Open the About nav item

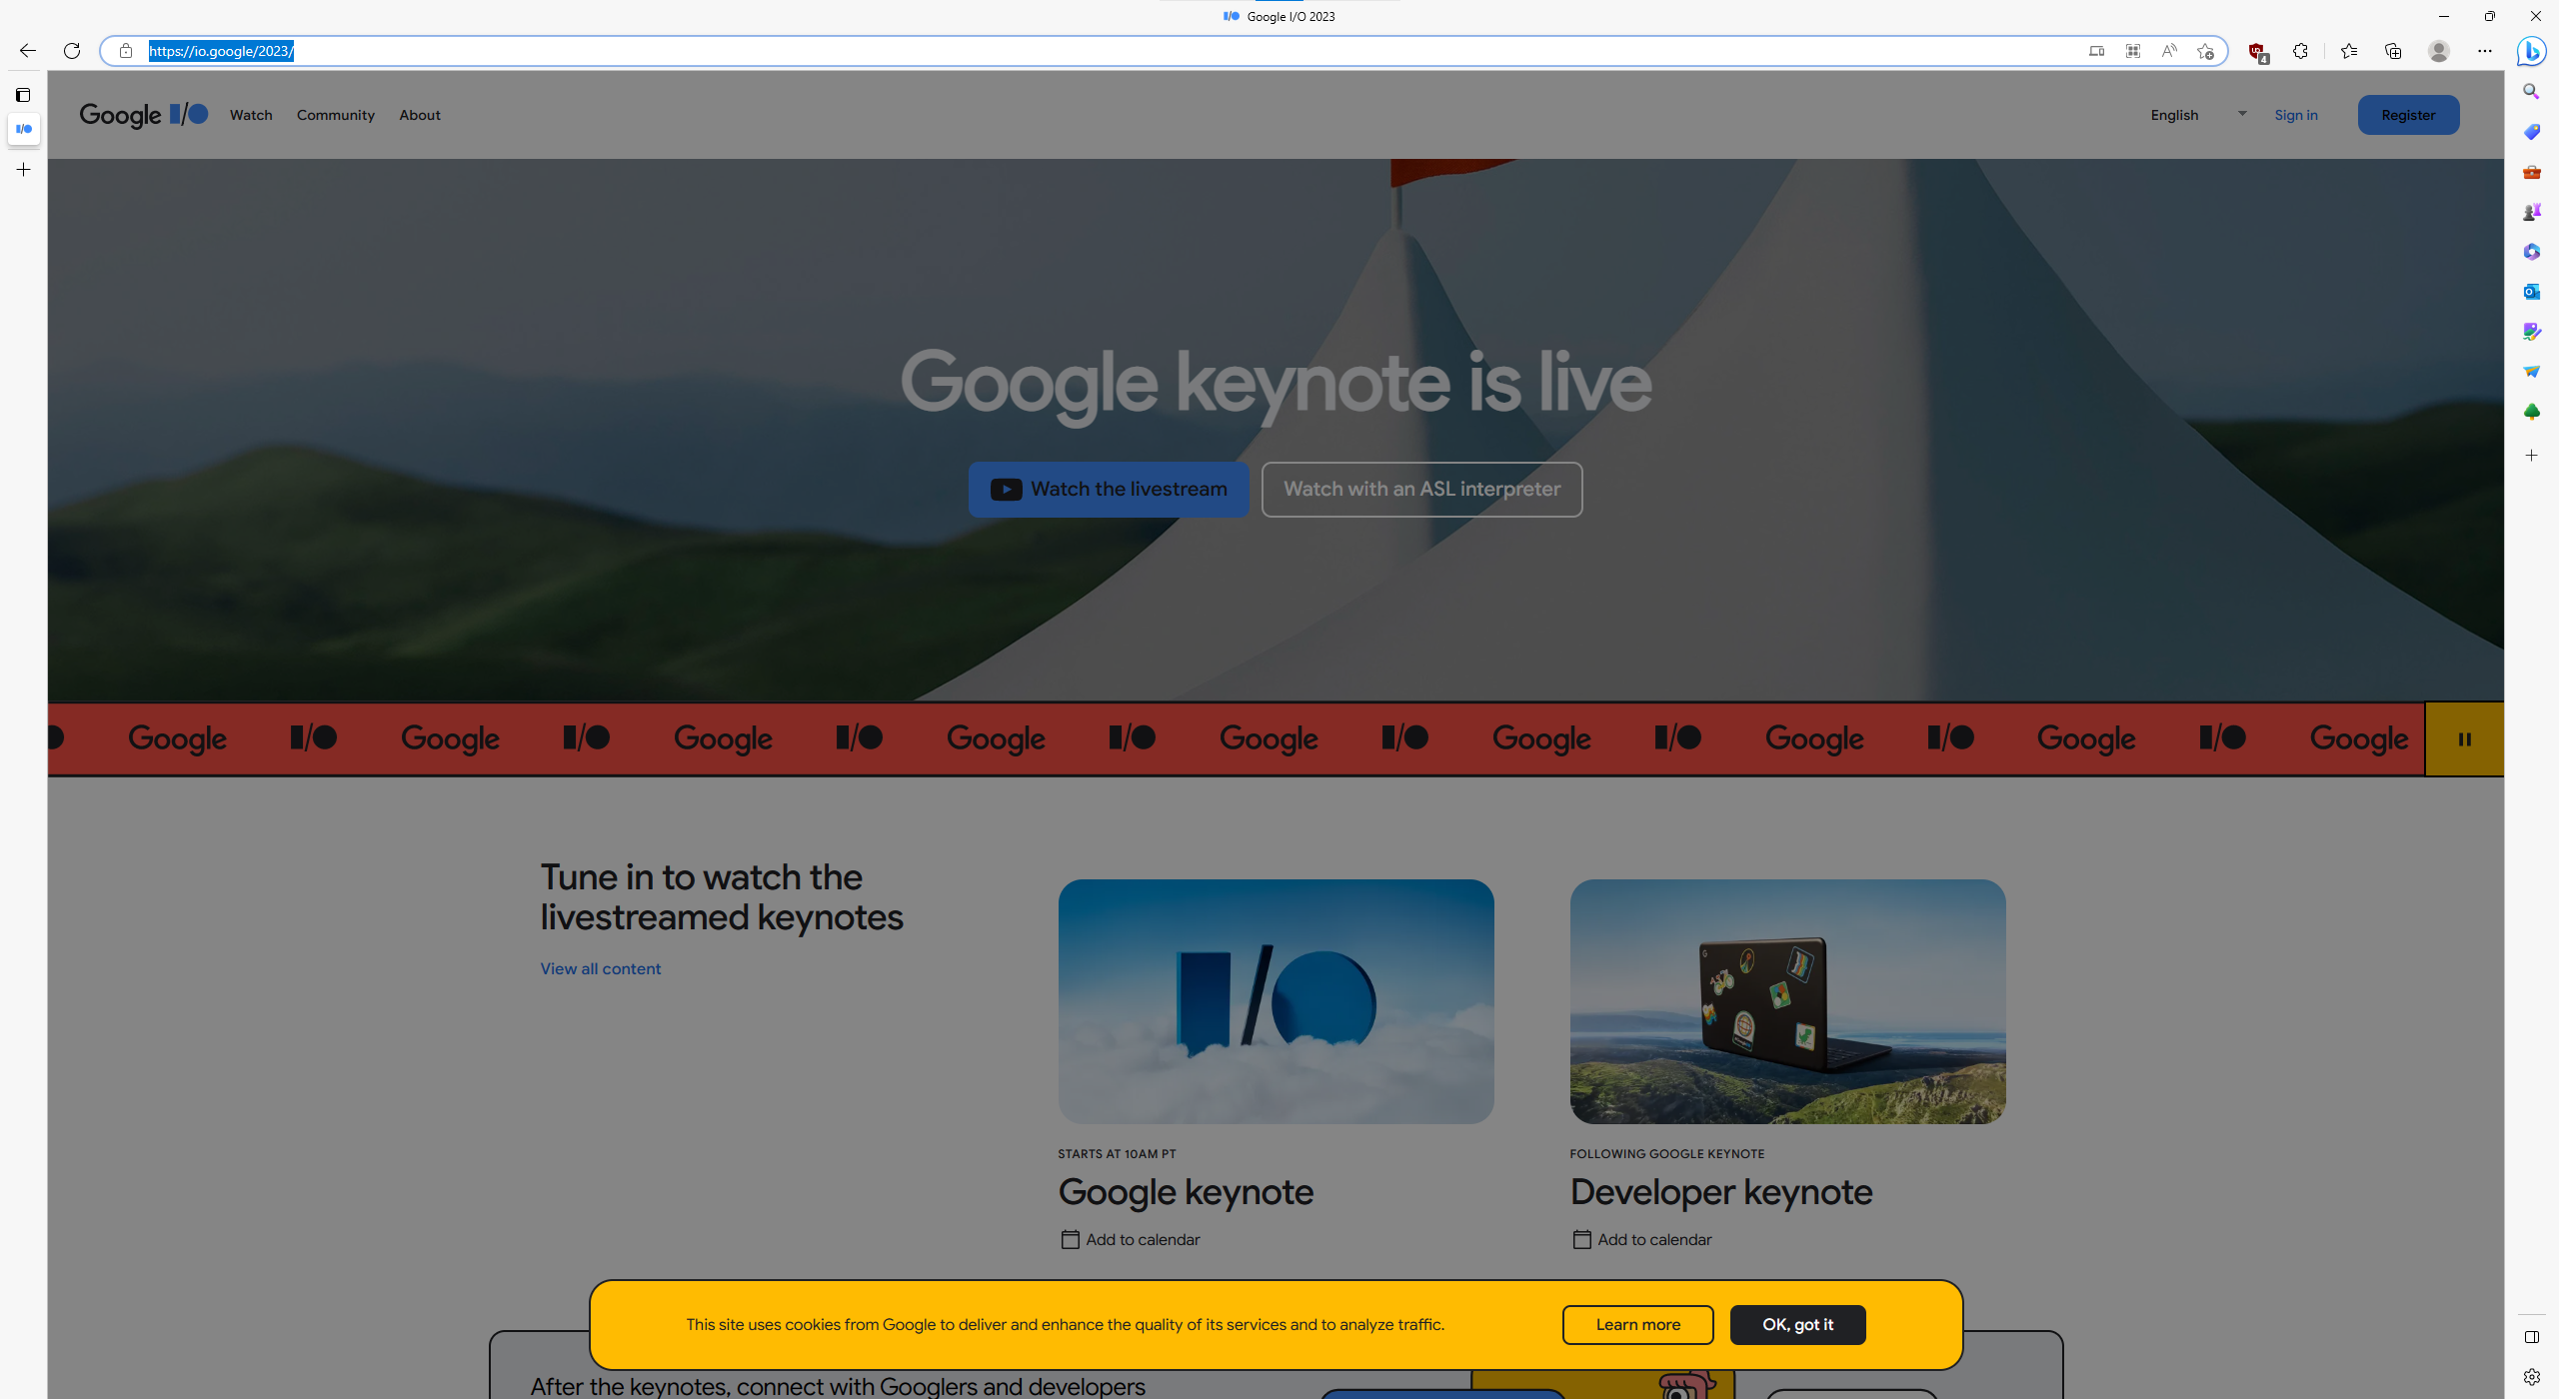(x=420, y=115)
